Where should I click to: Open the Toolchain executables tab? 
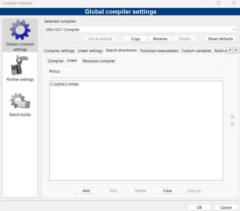click(159, 50)
